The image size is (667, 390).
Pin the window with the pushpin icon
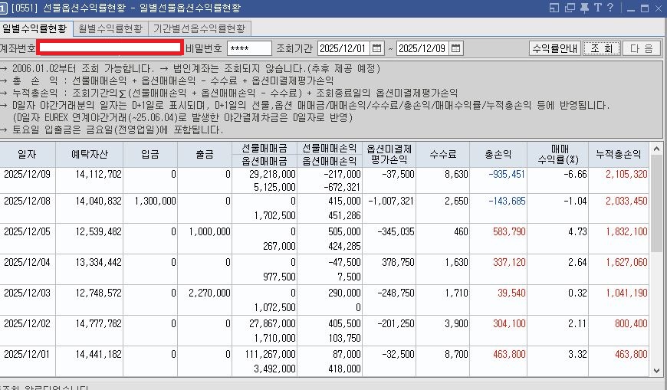584,8
